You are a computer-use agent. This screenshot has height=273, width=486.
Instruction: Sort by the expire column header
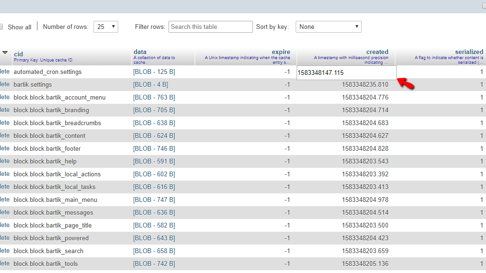coord(281,52)
